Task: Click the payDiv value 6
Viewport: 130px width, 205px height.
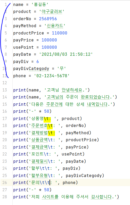Action: coord(38,61)
